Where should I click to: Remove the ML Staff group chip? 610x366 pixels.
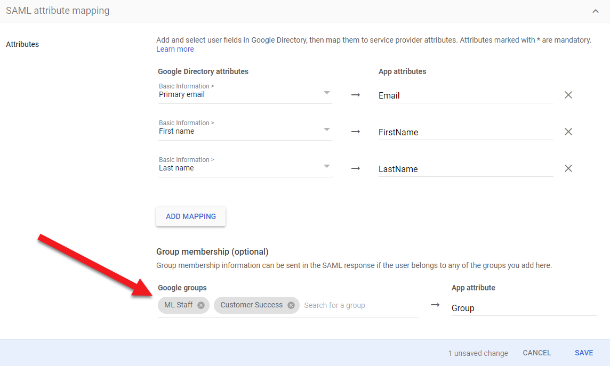[x=201, y=305]
